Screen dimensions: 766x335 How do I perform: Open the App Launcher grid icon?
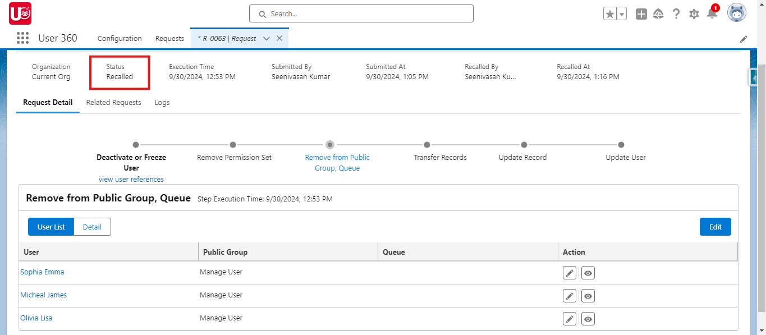point(22,38)
